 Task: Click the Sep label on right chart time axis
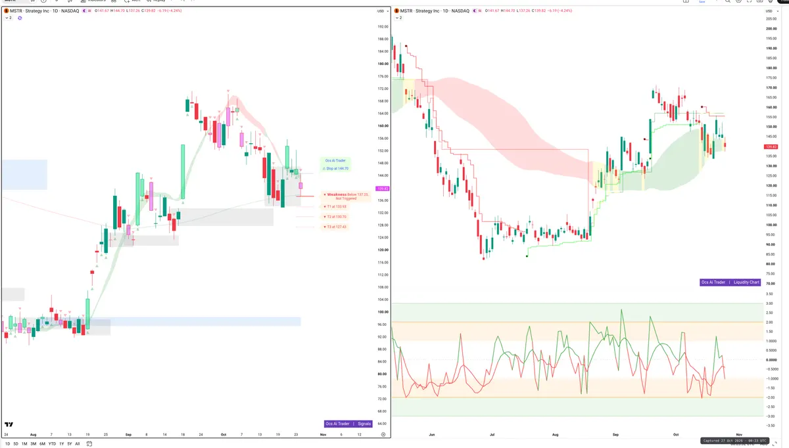coord(615,434)
